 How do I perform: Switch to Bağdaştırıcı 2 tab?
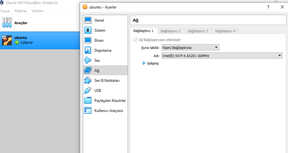171,31
